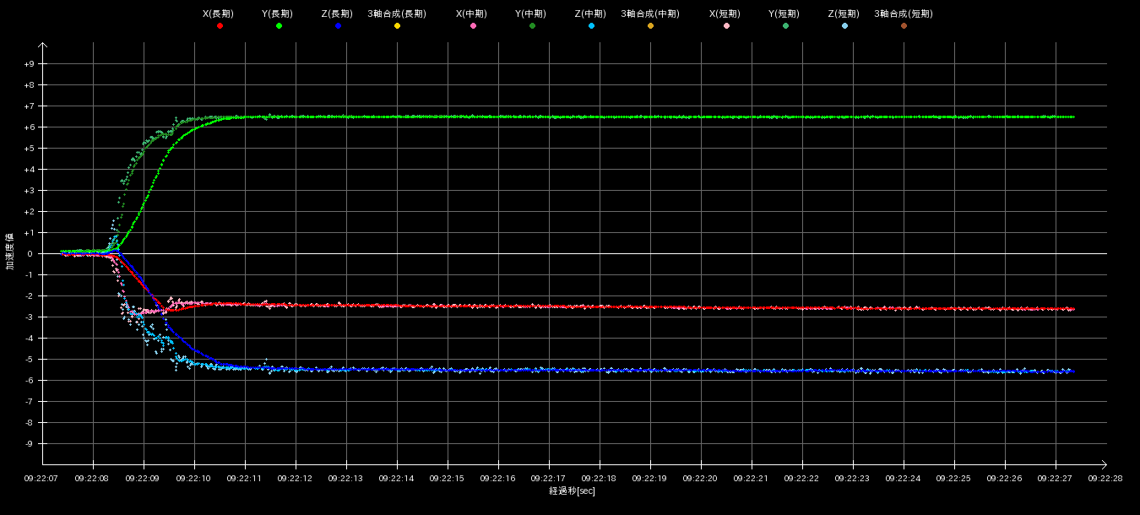The width and height of the screenshot is (1140, 515).
Task: Hide the 3軸合成(長期) series via its legend label
Action: (397, 14)
